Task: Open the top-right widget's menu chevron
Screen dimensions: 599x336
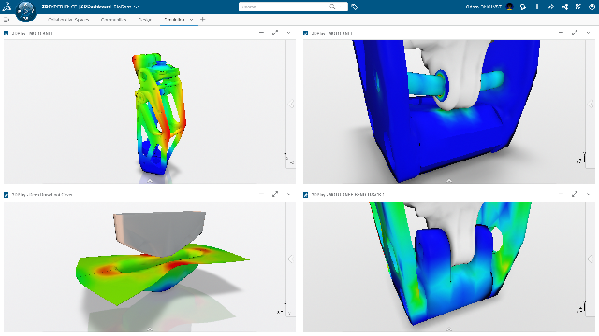Action: (588, 33)
